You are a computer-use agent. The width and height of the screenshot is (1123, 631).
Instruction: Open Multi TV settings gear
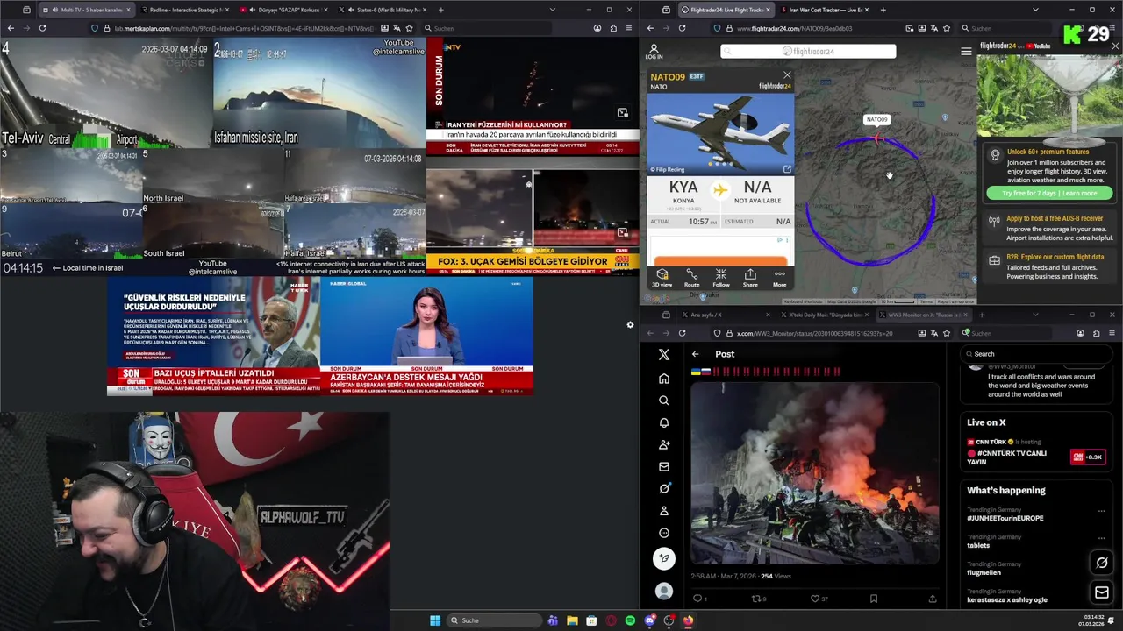(x=630, y=325)
